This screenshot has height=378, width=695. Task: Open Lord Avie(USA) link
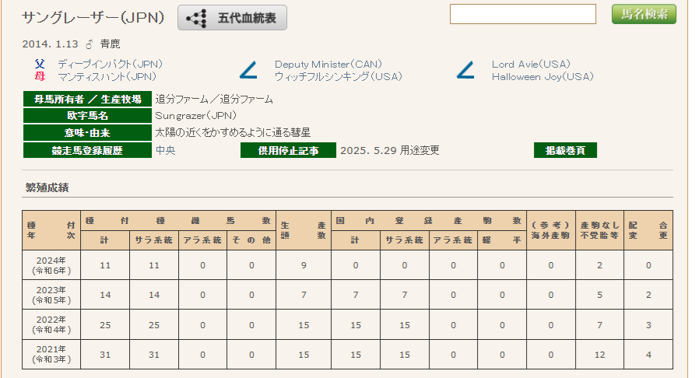click(531, 64)
